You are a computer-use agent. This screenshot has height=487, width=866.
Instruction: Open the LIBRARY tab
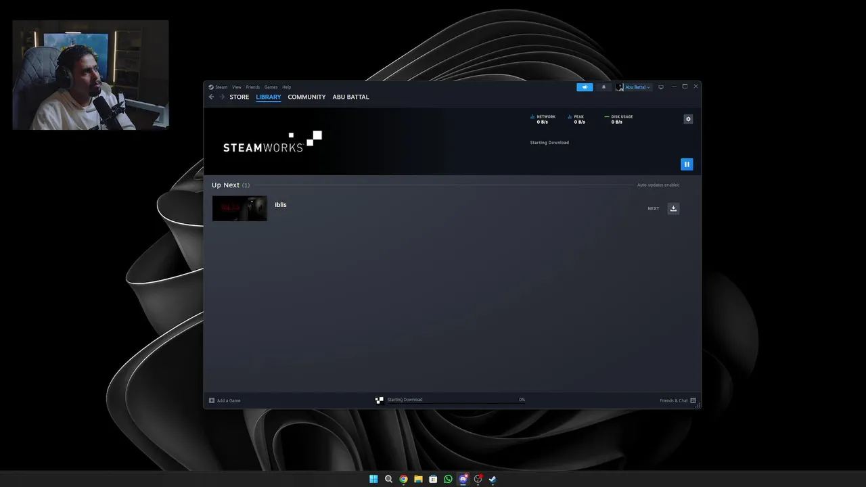click(x=269, y=97)
